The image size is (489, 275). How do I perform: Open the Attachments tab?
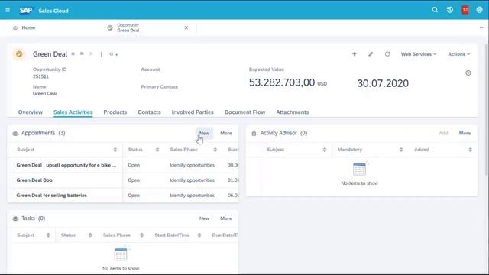(x=292, y=112)
